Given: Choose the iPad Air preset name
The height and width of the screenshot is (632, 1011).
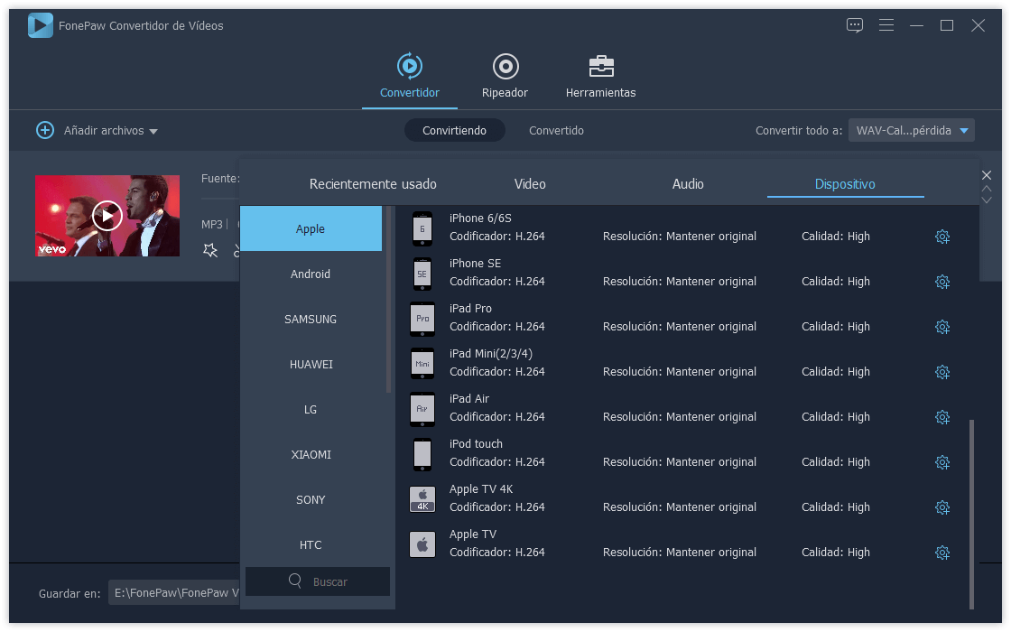Looking at the screenshot, I should pyautogui.click(x=468, y=398).
